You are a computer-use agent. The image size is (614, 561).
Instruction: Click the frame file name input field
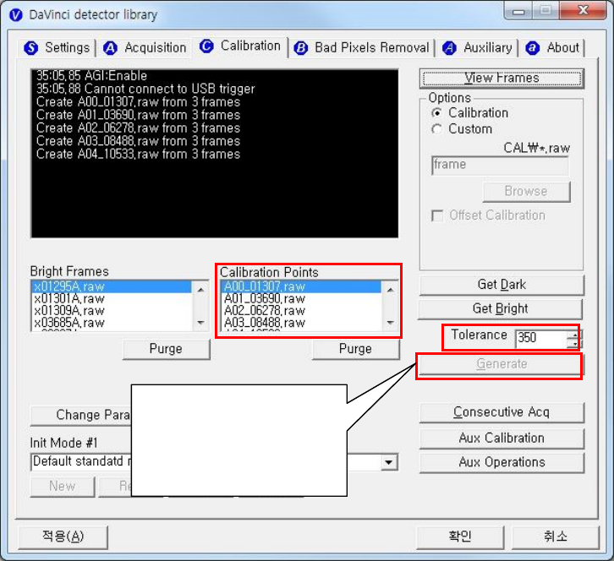pos(500,166)
